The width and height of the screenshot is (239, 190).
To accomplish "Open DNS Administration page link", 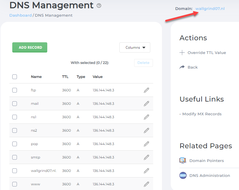I will (x=210, y=175).
